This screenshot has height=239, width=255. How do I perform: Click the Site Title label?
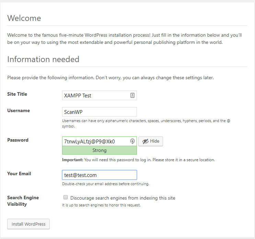[17, 94]
